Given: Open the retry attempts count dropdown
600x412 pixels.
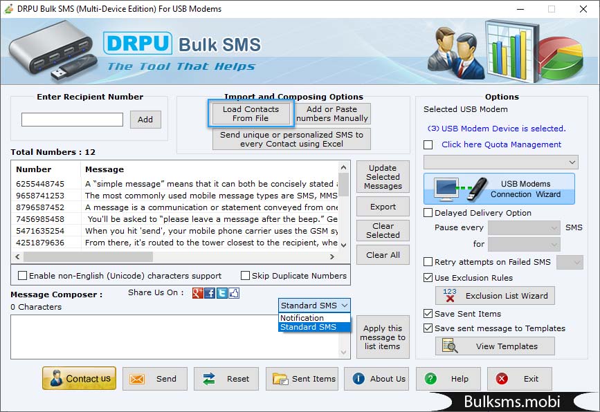Looking at the screenshot, I should pyautogui.click(x=570, y=262).
